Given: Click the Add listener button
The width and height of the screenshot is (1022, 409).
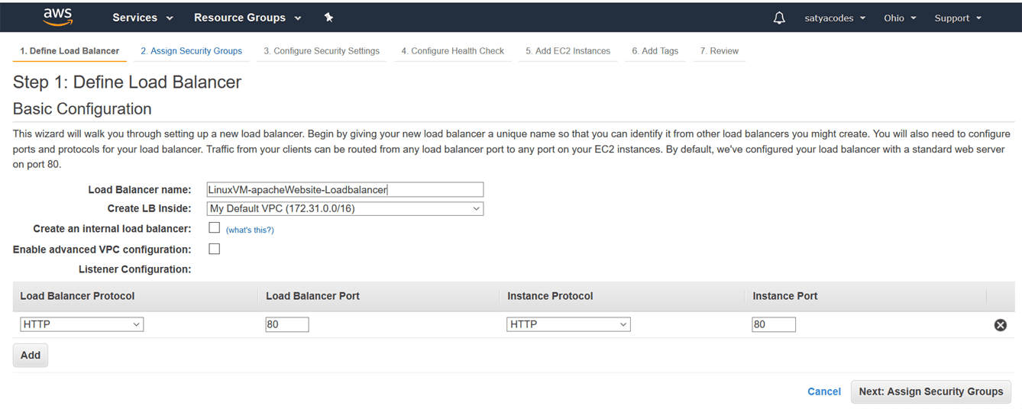Looking at the screenshot, I should click(x=31, y=355).
